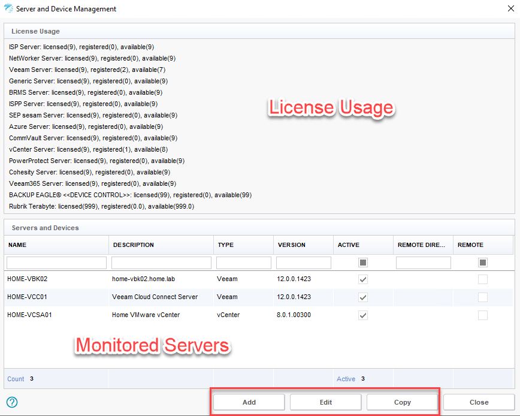Focus the NAME filter input field
The image size is (520, 416).
point(56,263)
